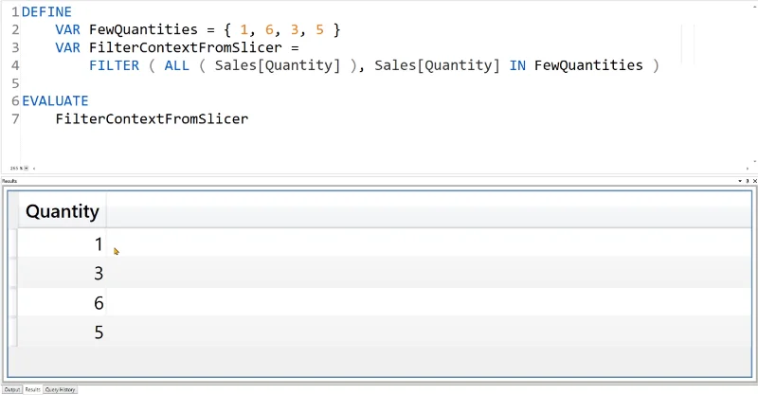
Task: Open the editor zoom percentage dropdown
Action: point(27,169)
